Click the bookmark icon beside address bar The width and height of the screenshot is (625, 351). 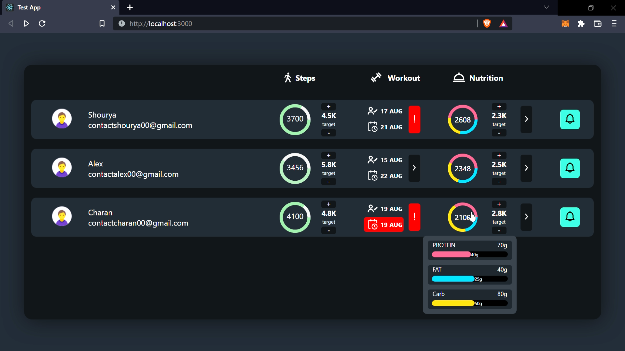pos(102,23)
